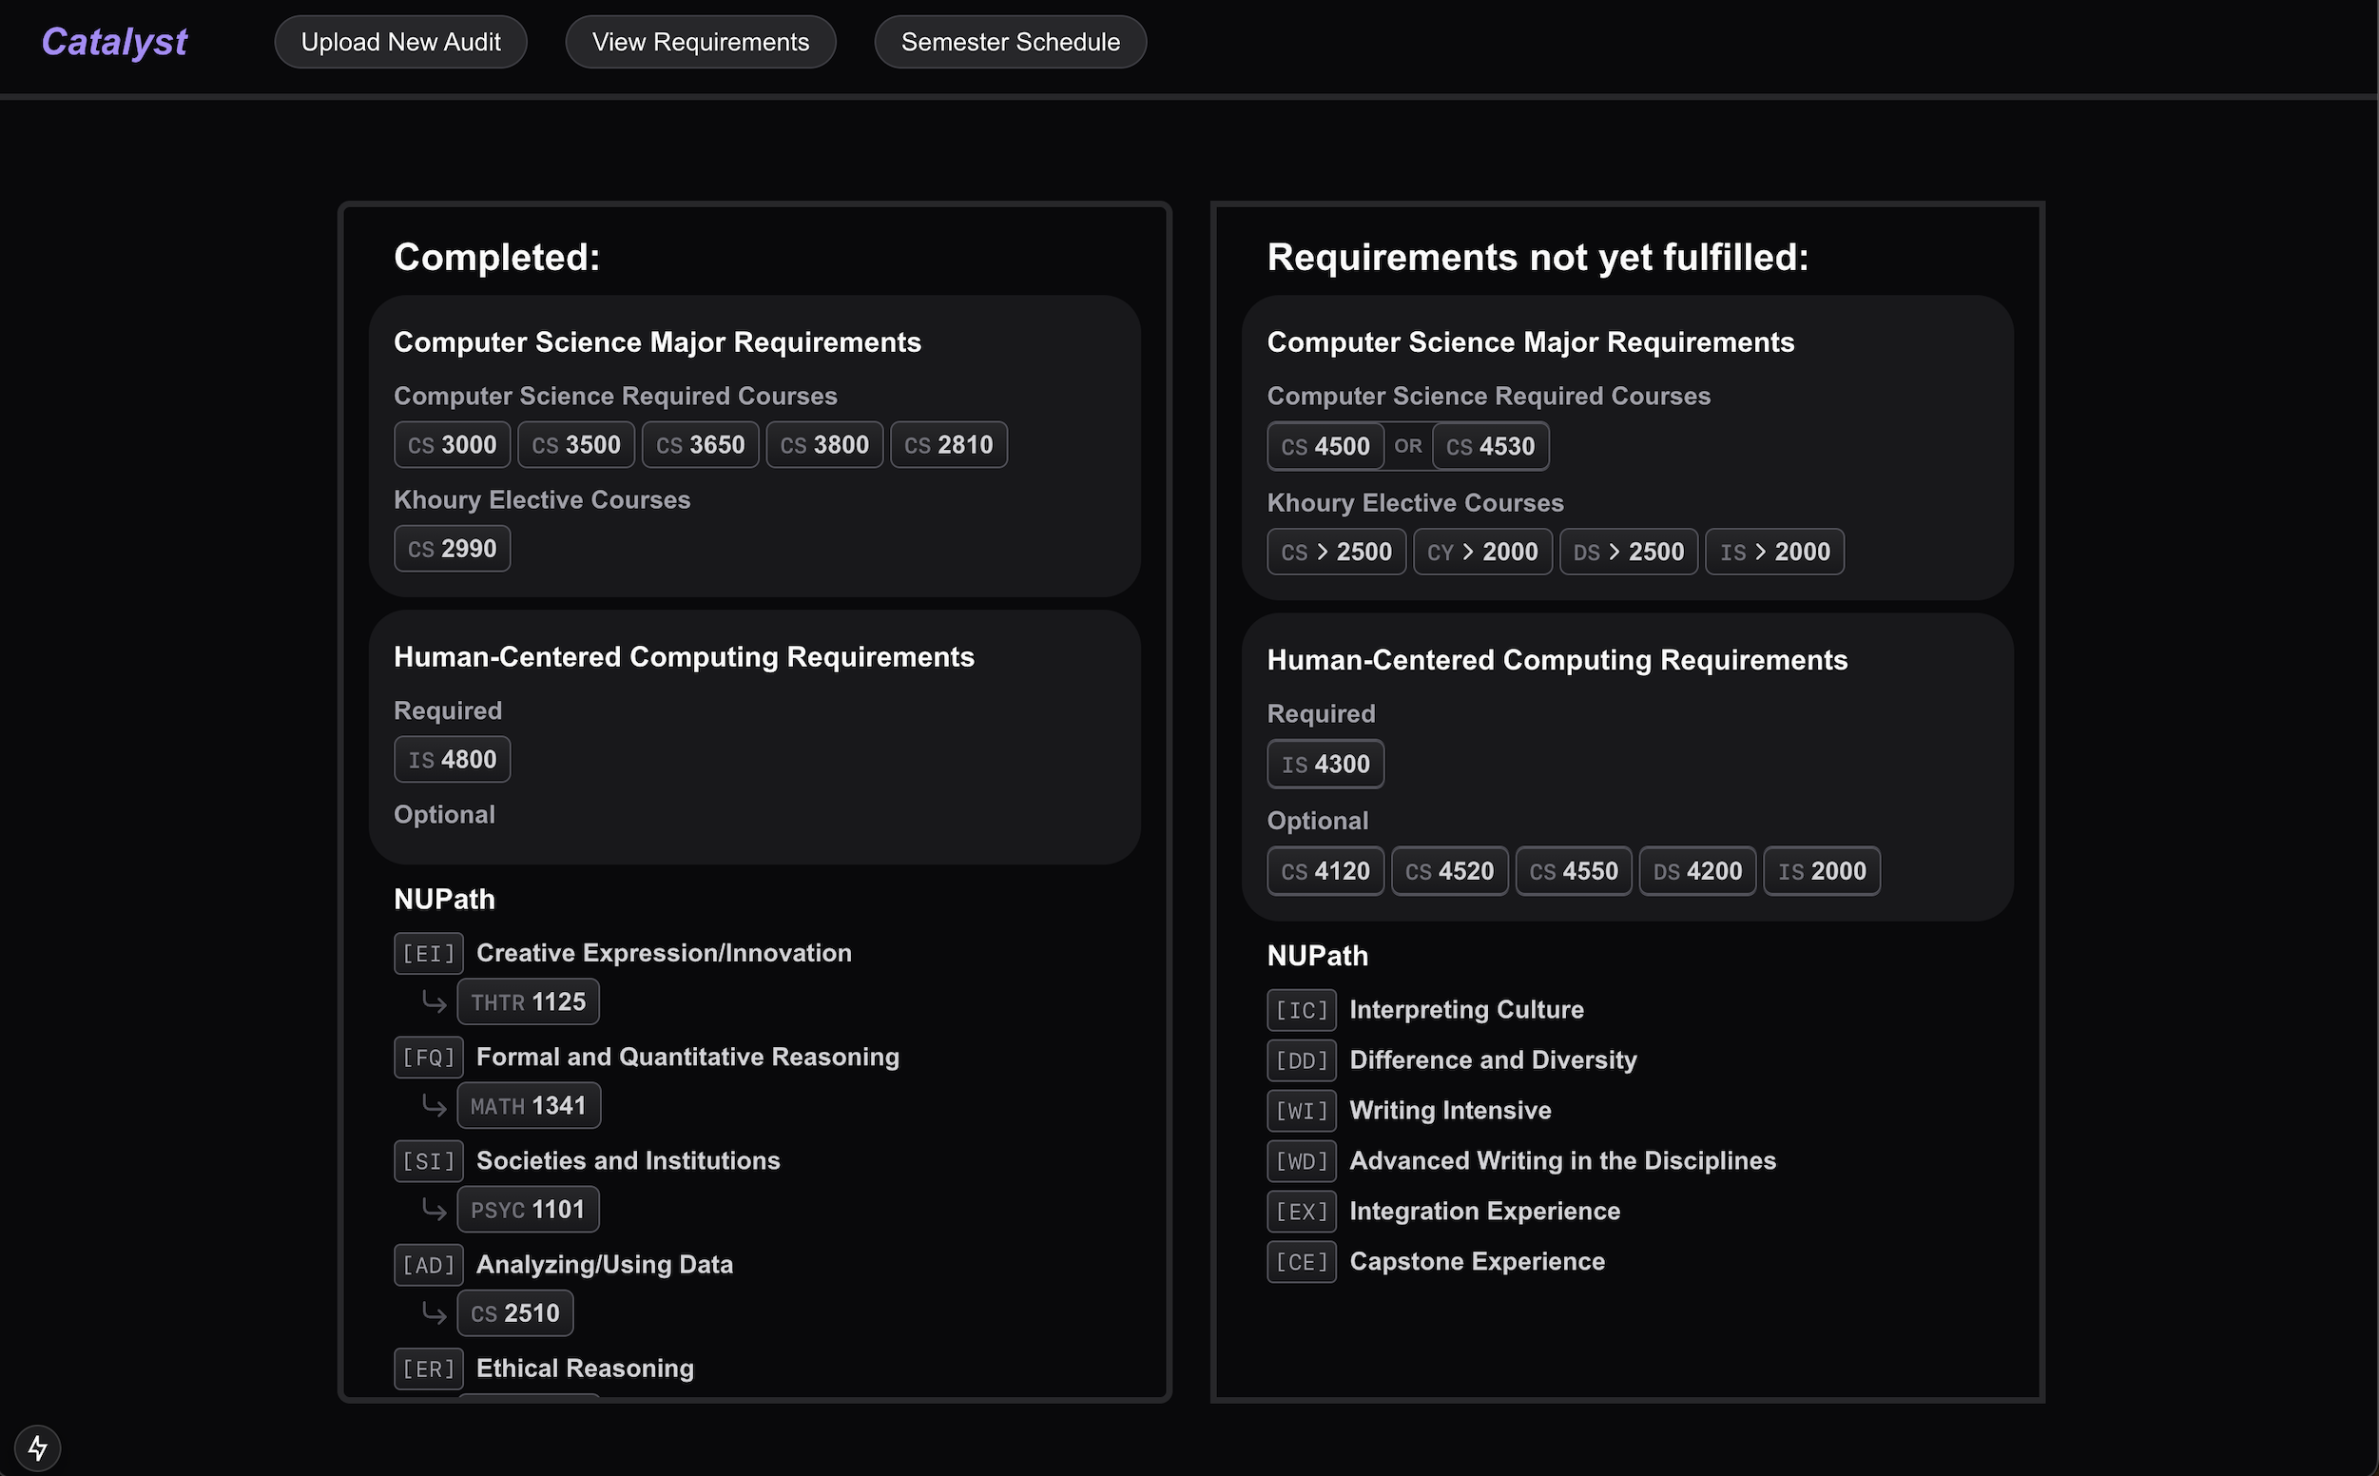Click the Catalyst logo

pos(114,42)
